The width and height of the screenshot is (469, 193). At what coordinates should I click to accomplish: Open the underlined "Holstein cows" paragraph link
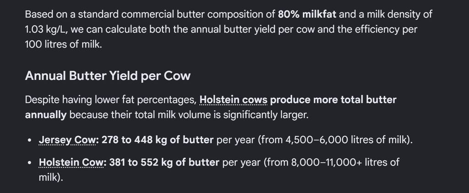point(233,100)
